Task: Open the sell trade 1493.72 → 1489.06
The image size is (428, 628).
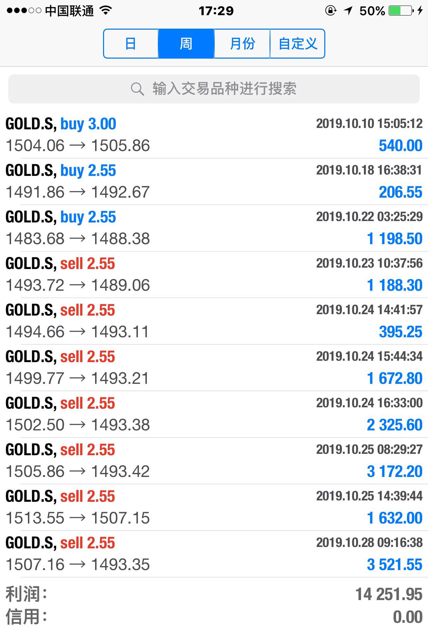Action: (x=214, y=274)
